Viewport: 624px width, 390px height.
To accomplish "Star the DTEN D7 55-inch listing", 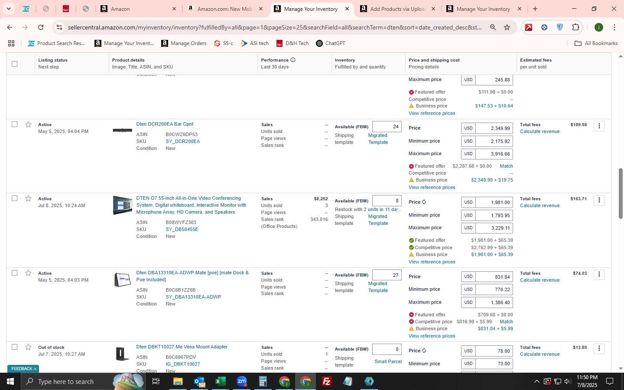I will [28, 198].
